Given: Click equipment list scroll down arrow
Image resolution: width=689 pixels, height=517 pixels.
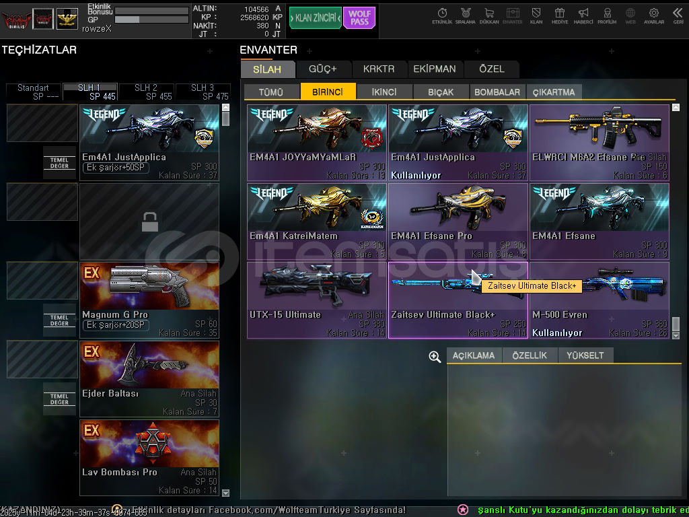Looking at the screenshot, I should (x=225, y=493).
